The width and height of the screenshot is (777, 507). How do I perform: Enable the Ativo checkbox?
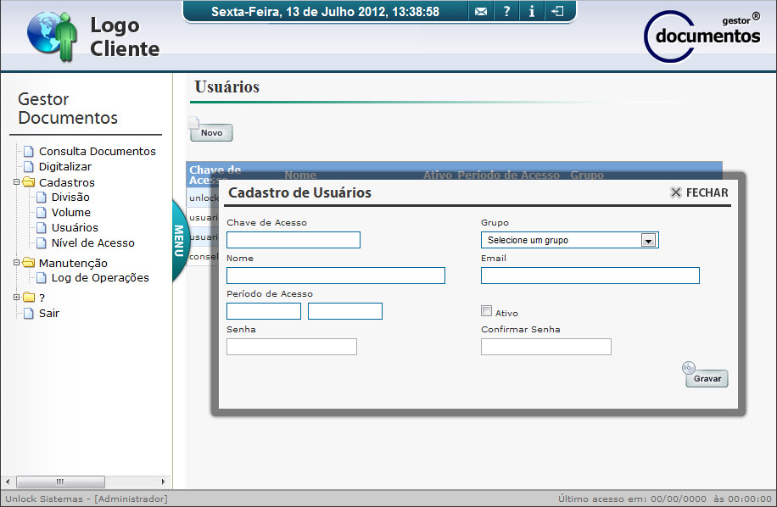[486, 311]
